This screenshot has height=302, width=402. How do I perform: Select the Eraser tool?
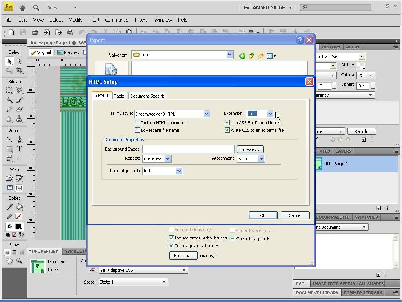(x=20, y=109)
